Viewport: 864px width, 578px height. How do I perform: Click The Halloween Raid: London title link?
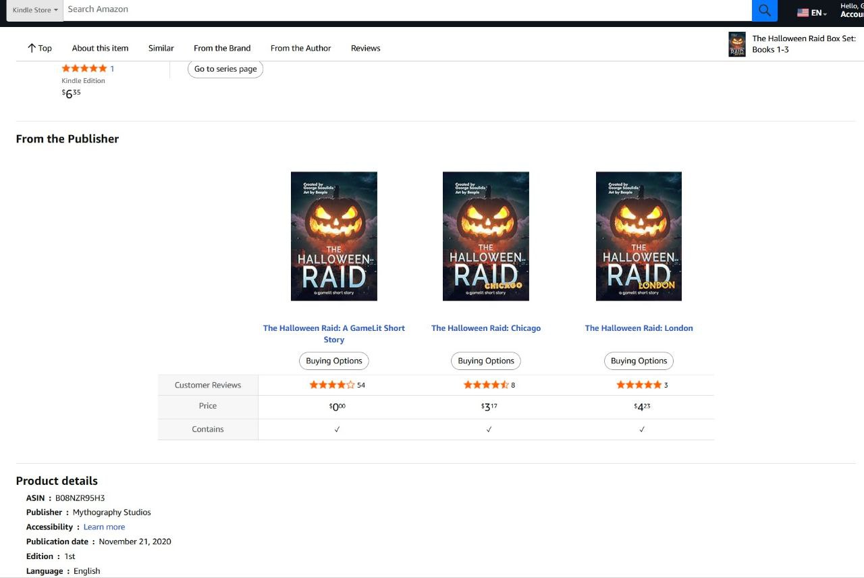(x=639, y=328)
